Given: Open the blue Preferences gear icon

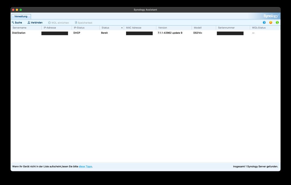Looking at the screenshot, I should click(264, 22).
